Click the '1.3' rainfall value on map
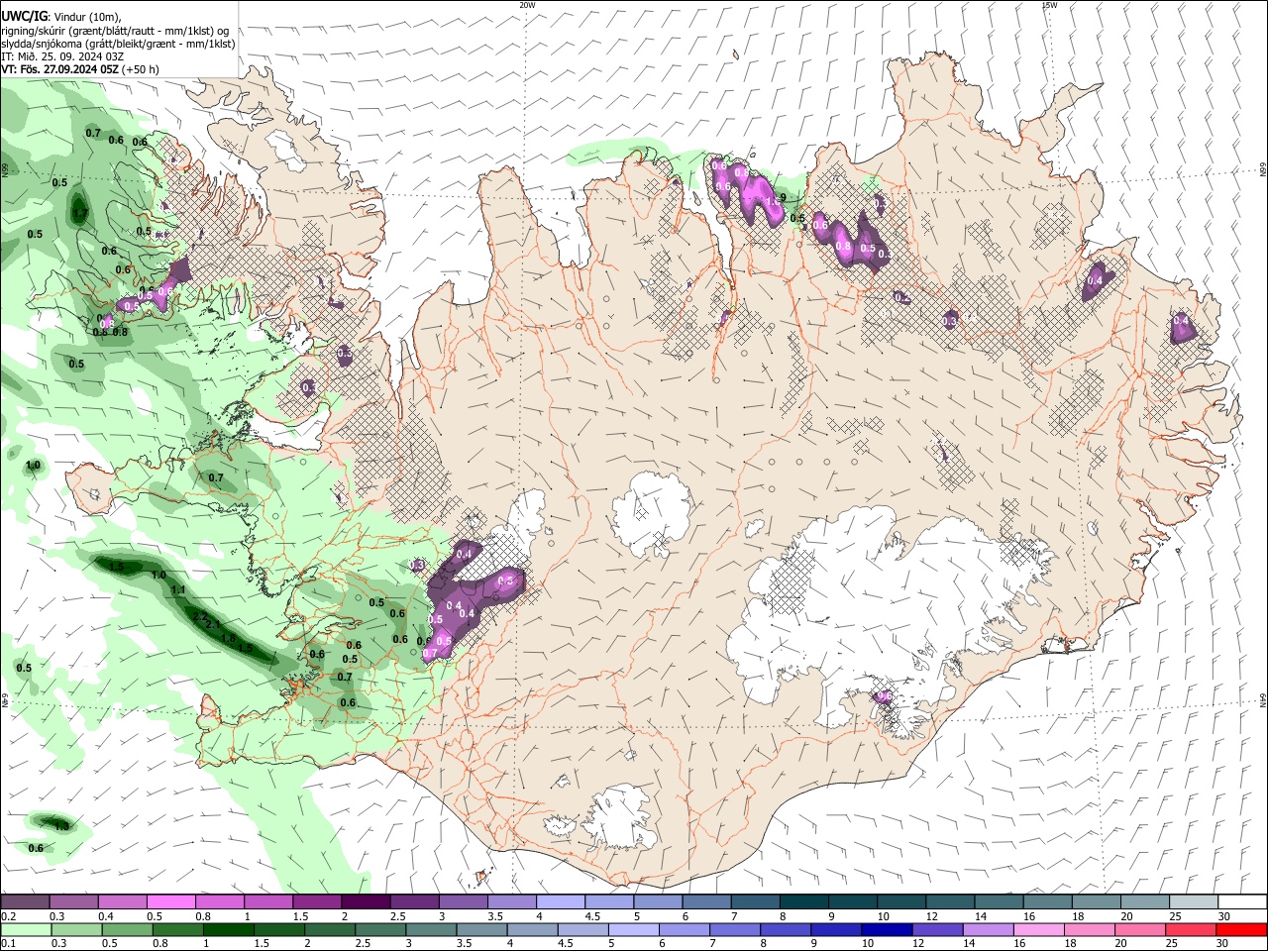 click(61, 826)
